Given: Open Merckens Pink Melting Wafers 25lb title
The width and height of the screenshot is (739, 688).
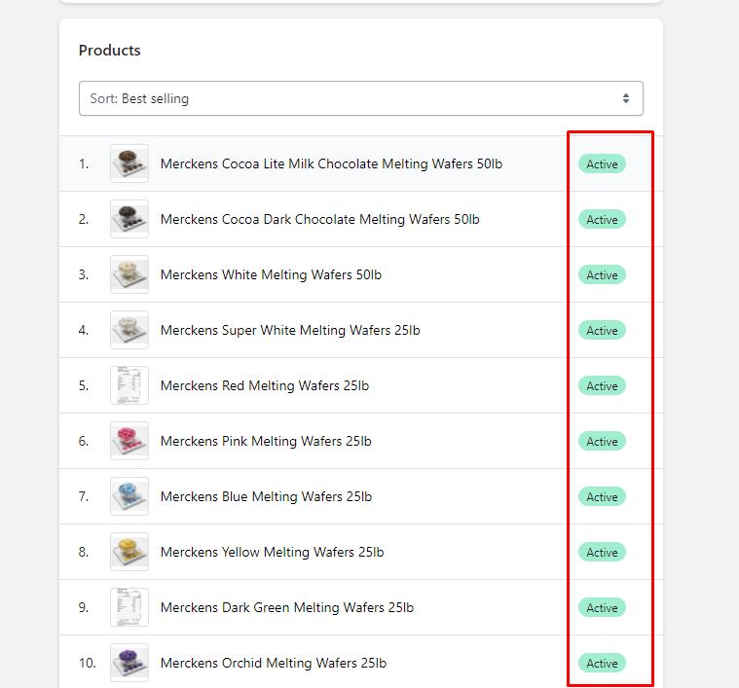Looking at the screenshot, I should 266,441.
